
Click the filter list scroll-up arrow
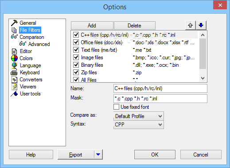click(x=203, y=35)
